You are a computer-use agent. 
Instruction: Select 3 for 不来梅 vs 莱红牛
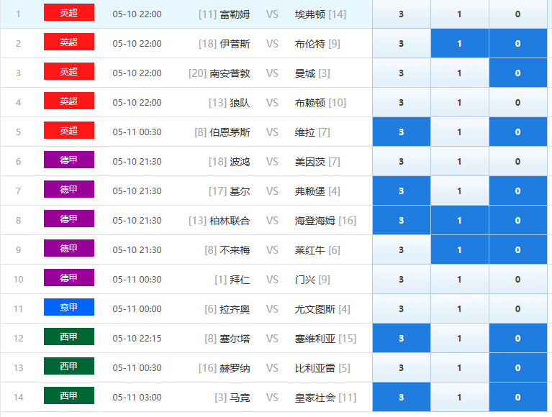[402, 250]
